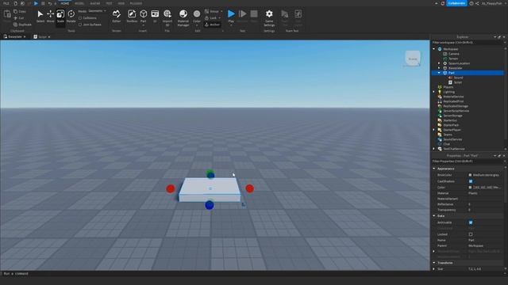Toggle Anchor on selected part
508x285 pixels.
point(212,25)
